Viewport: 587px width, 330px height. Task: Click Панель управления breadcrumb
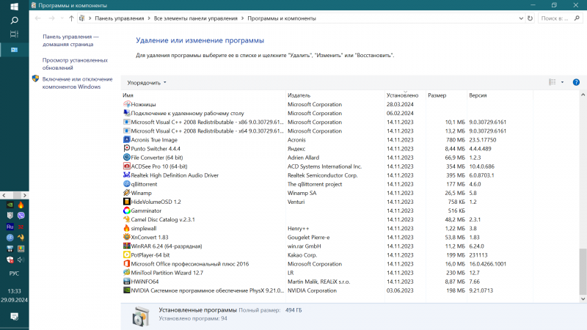tap(120, 18)
